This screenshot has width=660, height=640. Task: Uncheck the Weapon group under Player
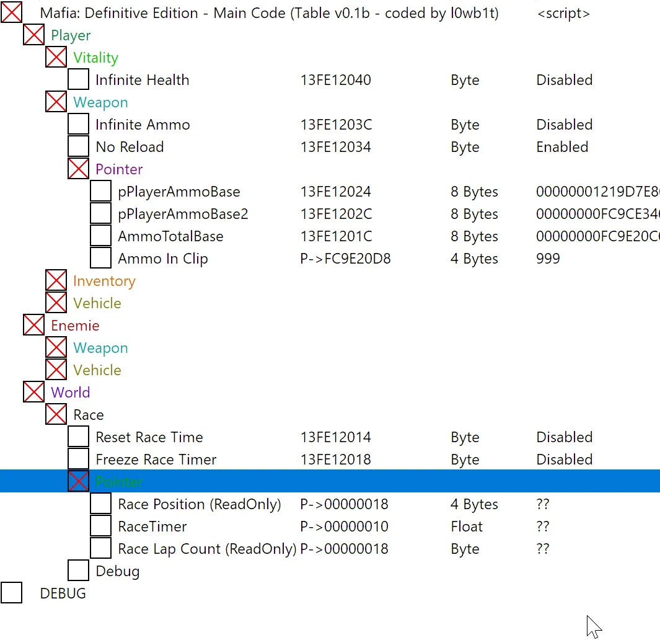[56, 102]
